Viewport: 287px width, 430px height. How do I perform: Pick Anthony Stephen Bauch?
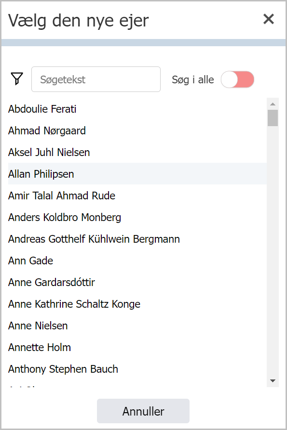click(137, 369)
